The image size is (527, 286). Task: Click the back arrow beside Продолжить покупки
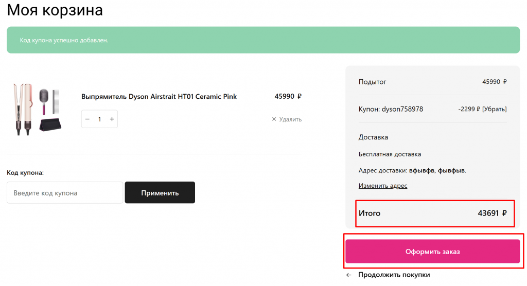pos(349,275)
